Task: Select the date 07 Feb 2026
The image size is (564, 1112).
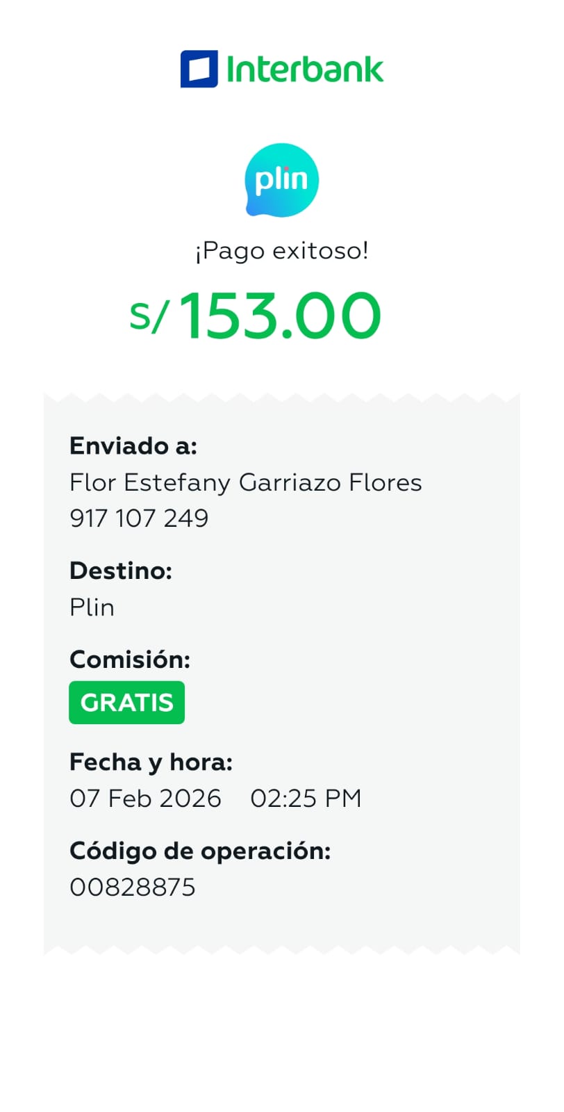Action: pyautogui.click(x=145, y=799)
